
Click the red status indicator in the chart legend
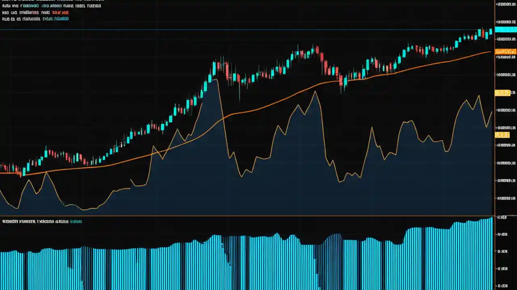[60, 12]
